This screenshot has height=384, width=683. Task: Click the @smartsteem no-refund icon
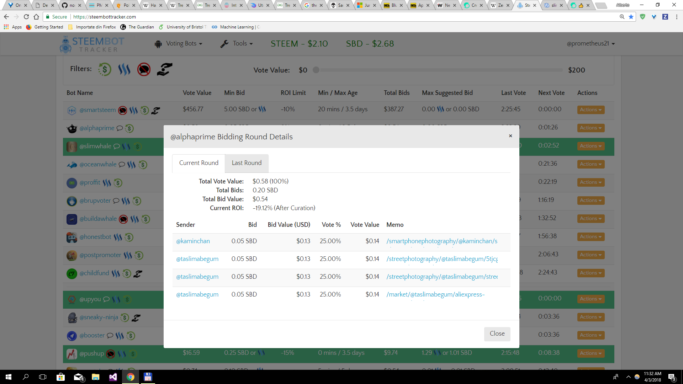pyautogui.click(x=122, y=111)
